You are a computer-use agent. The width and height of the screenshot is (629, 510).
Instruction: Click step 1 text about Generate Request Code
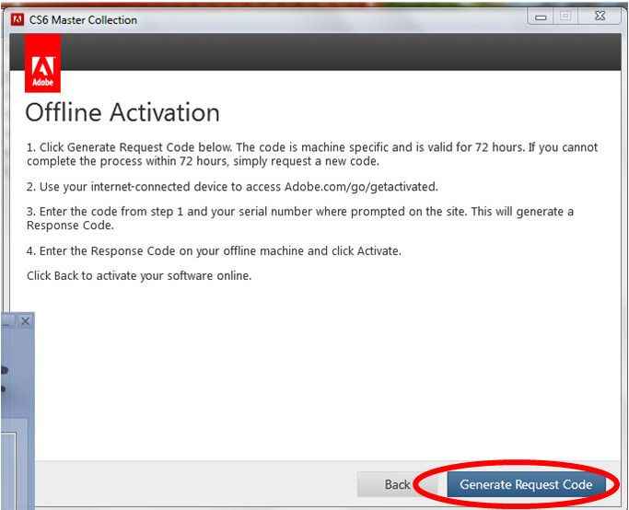click(x=312, y=154)
